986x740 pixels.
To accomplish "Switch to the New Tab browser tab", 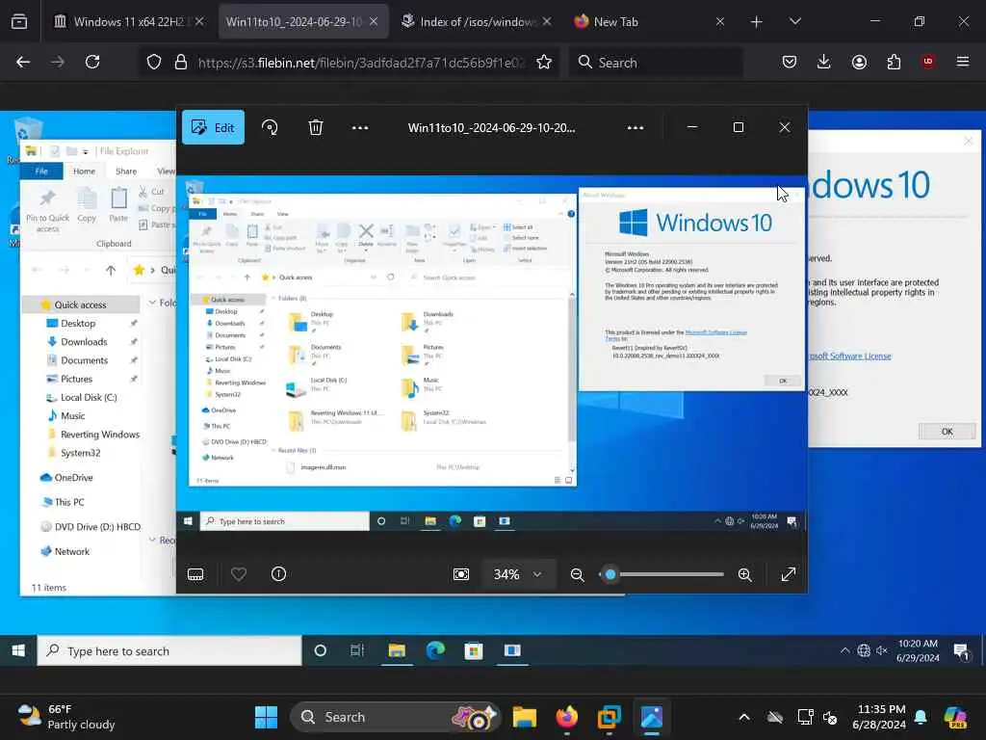I will pos(650,22).
